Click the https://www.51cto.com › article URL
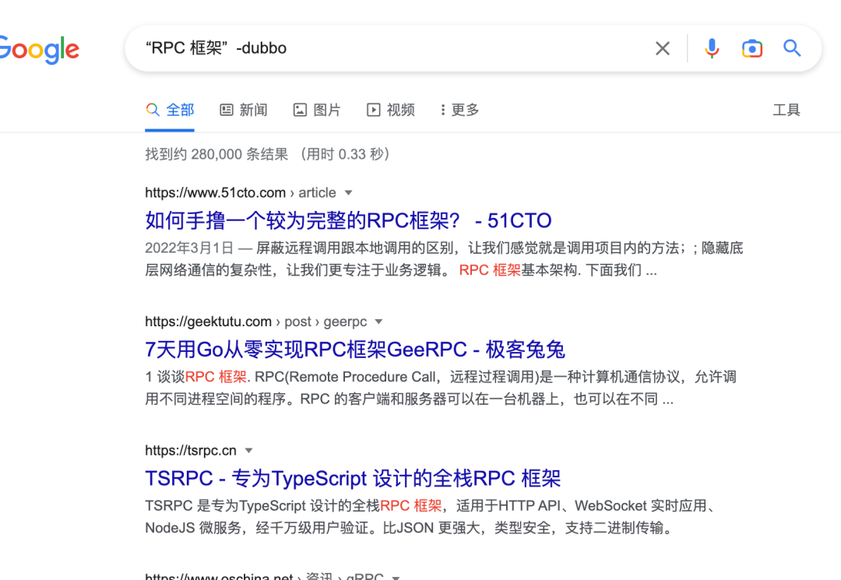Image resolution: width=841 pixels, height=580 pixels. pyautogui.click(x=241, y=193)
